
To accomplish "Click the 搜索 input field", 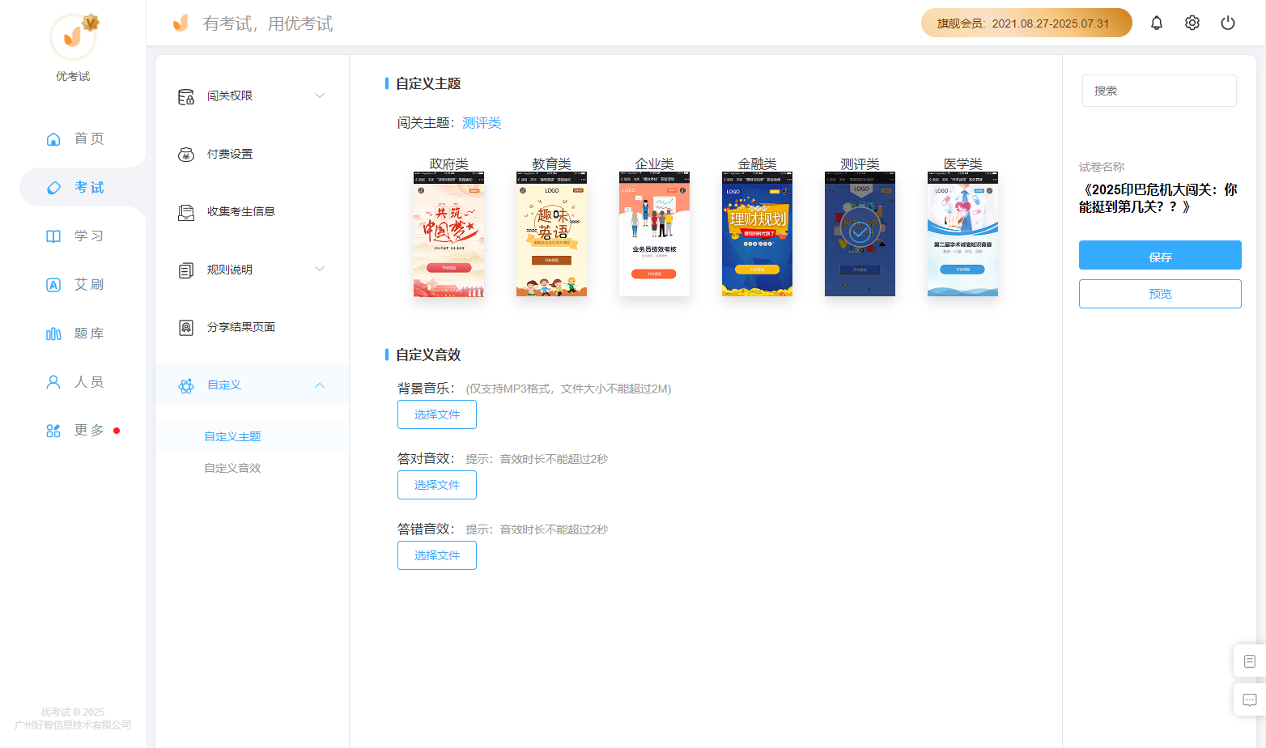I will (x=1159, y=91).
